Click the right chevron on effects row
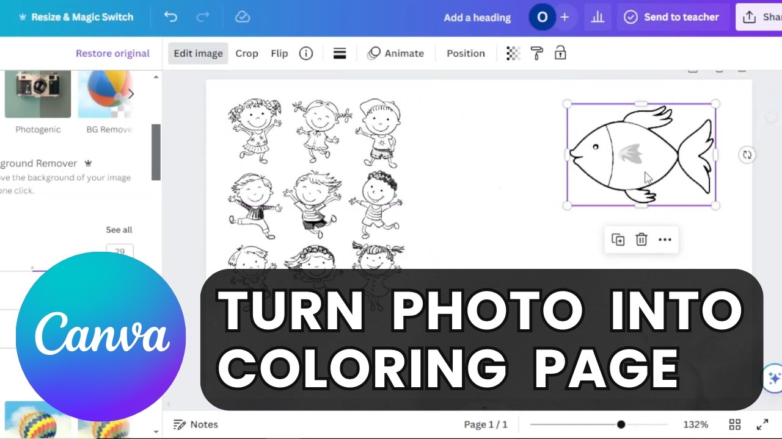Viewport: 782px width, 439px height. pyautogui.click(x=131, y=94)
